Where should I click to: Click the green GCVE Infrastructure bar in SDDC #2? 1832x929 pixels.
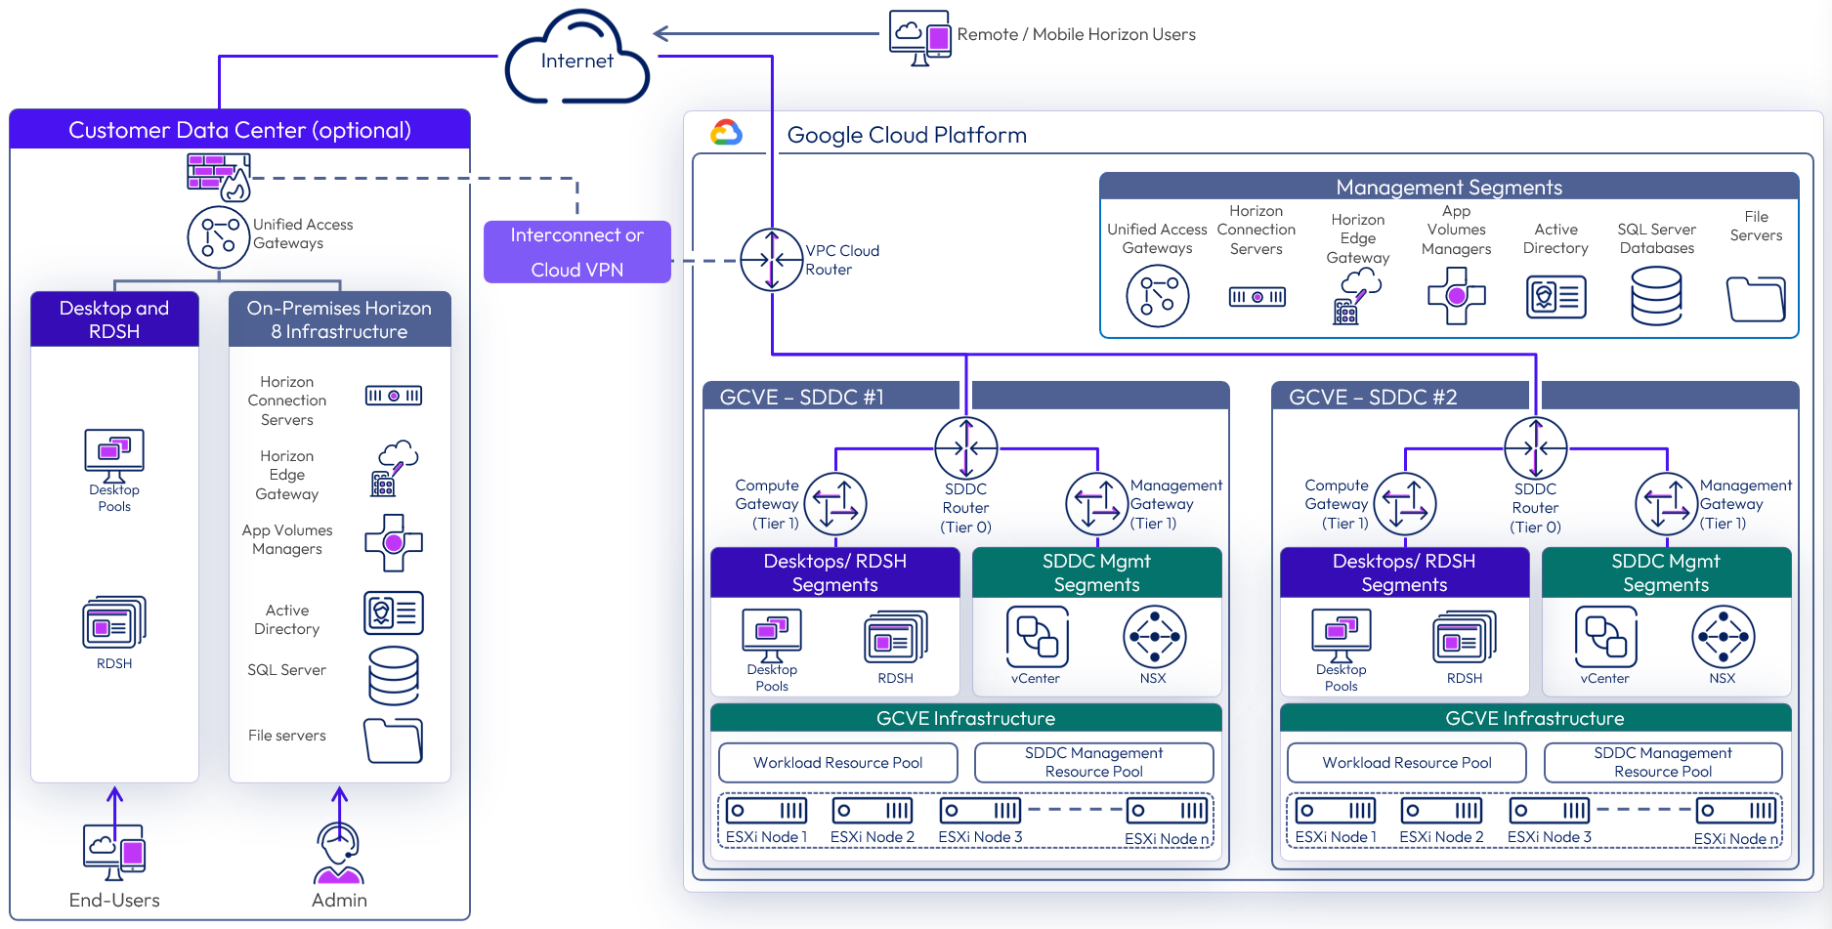1534,718
